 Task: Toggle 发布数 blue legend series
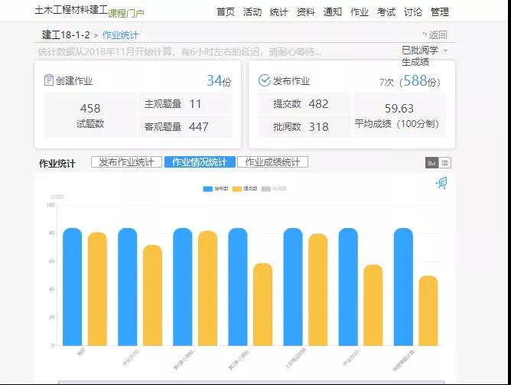pos(216,188)
